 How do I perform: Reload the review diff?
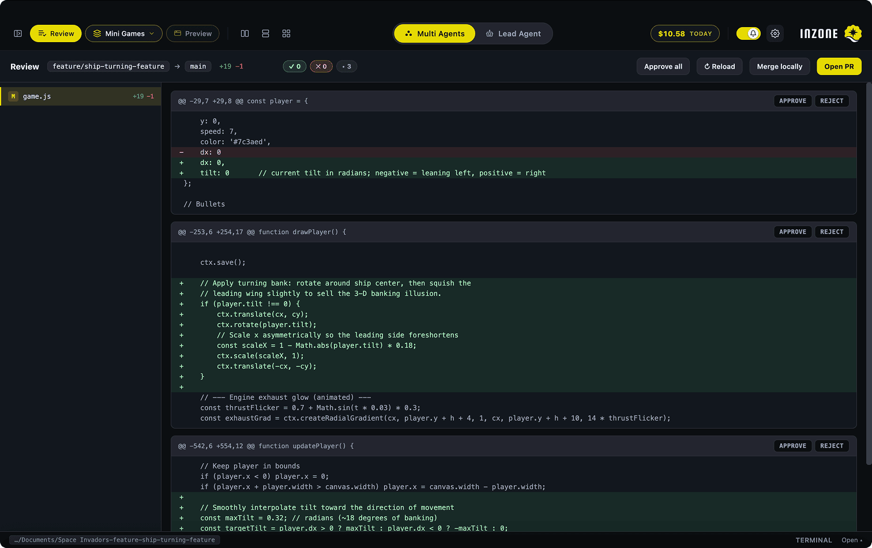719,66
